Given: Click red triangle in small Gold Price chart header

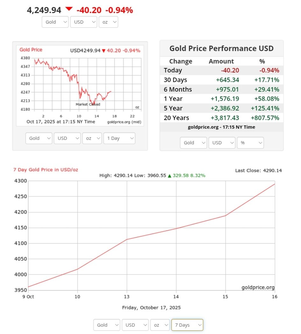Looking at the screenshot, I should (104, 51).
